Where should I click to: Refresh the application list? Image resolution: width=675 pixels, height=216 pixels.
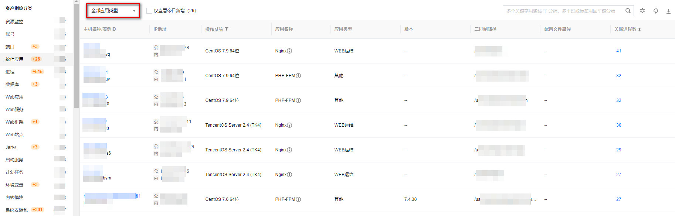656,11
